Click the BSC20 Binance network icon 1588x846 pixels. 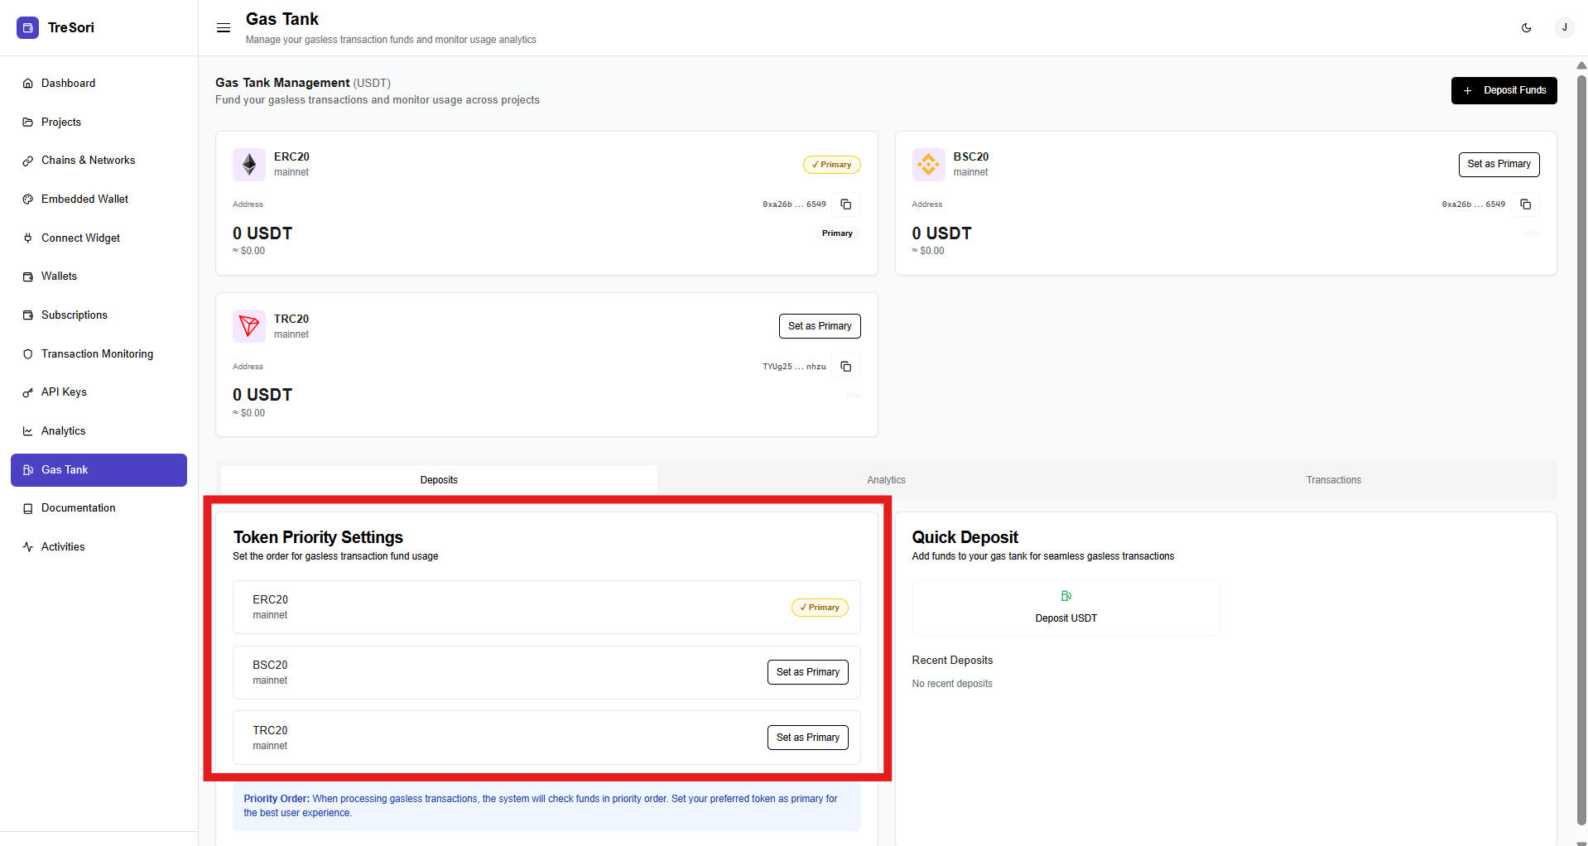(x=928, y=165)
